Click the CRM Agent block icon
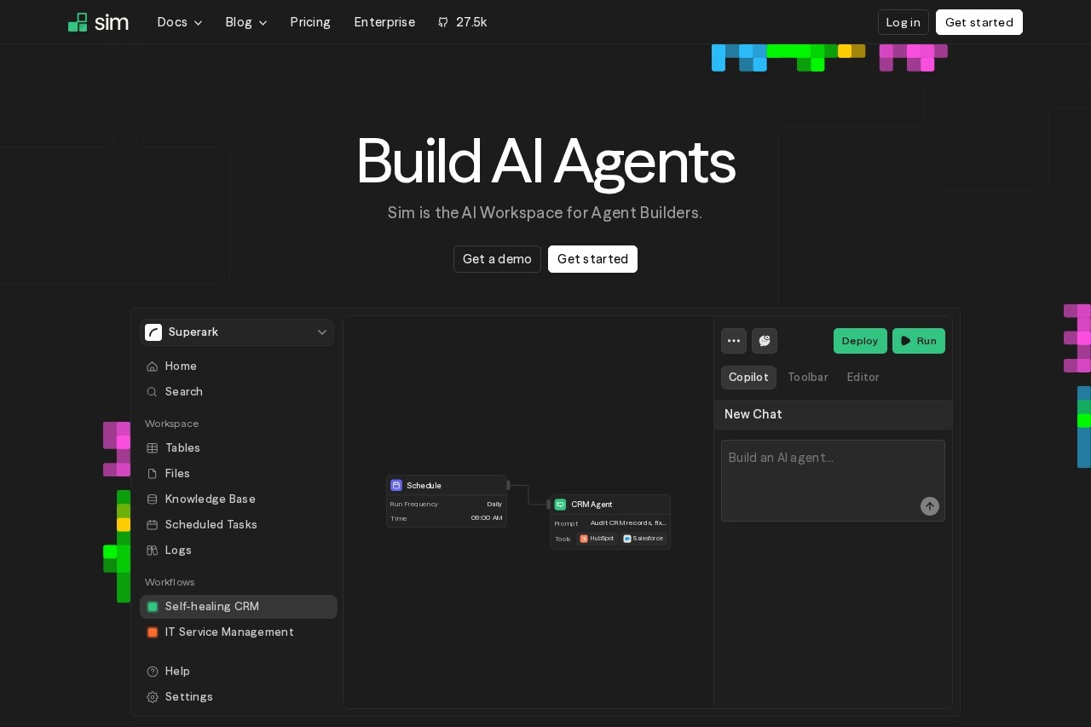The width and height of the screenshot is (1091, 727). point(560,505)
